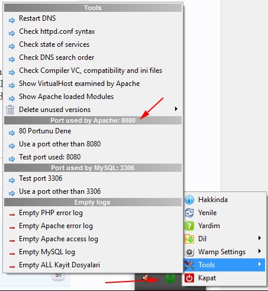Click the arrow icon beside Test port 3306
The height and width of the screenshot is (291, 268).
pyautogui.click(x=12, y=180)
